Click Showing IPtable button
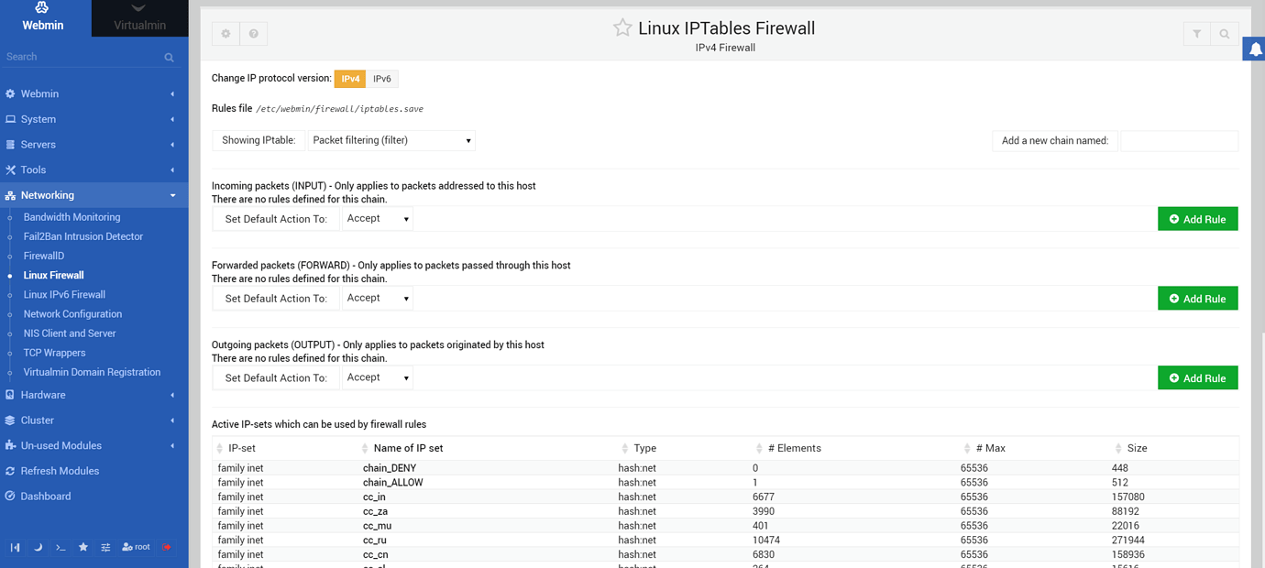1265x568 pixels. pyautogui.click(x=258, y=140)
